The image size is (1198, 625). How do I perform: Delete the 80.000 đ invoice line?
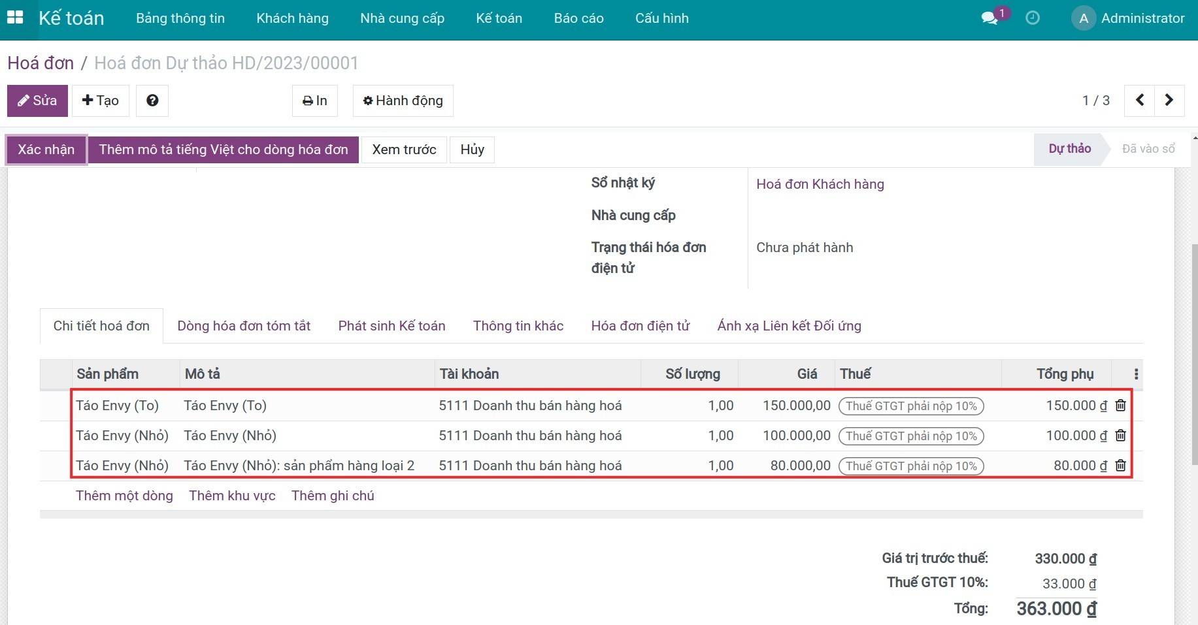(1120, 466)
